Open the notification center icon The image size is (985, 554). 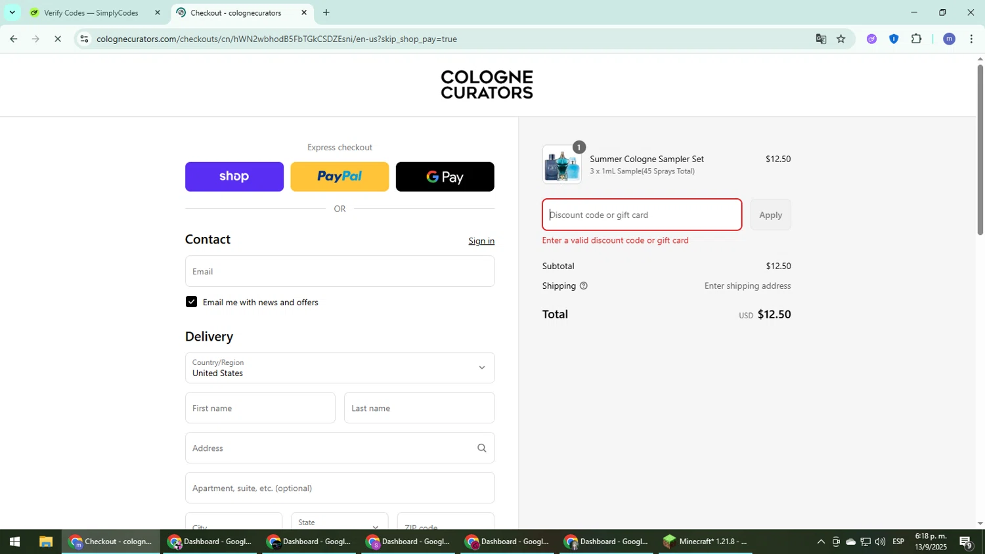[966, 542]
